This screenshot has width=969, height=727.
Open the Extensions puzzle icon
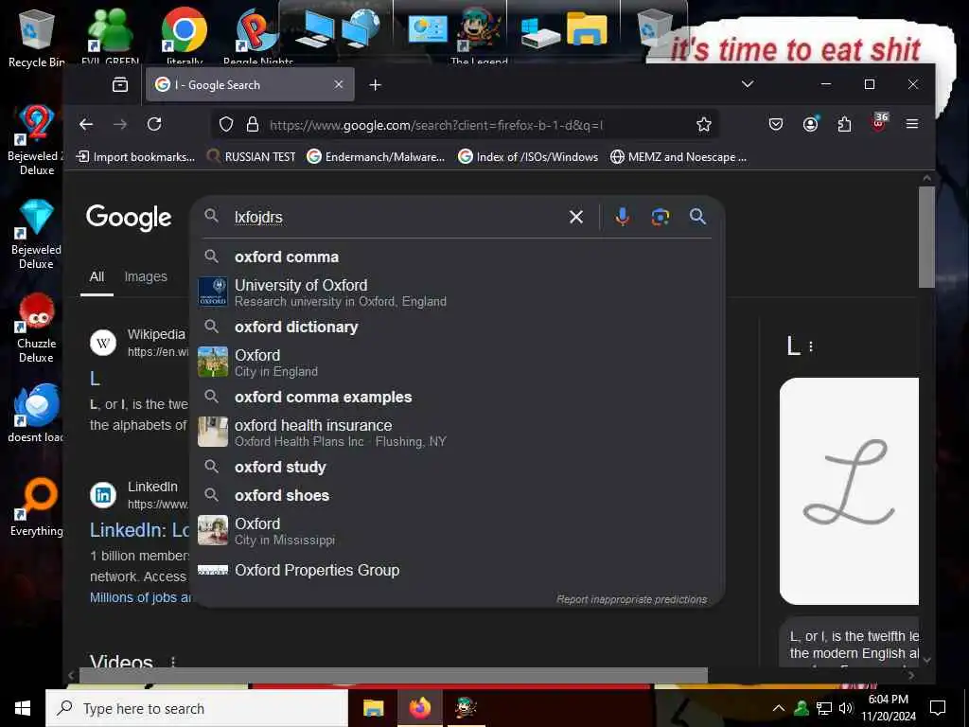tap(844, 124)
